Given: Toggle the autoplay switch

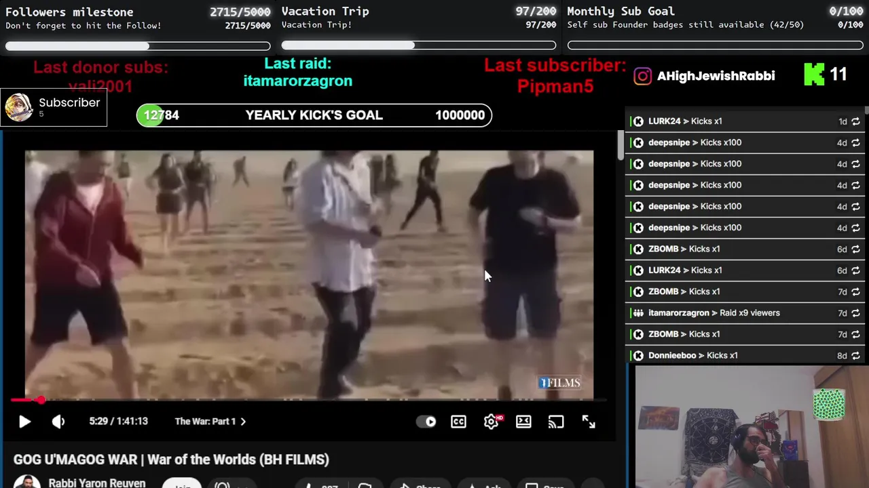Looking at the screenshot, I should (x=426, y=422).
